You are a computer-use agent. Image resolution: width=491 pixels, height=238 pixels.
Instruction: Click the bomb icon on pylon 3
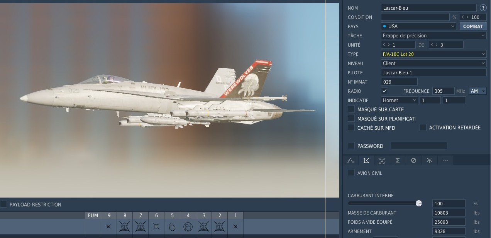coord(204,226)
